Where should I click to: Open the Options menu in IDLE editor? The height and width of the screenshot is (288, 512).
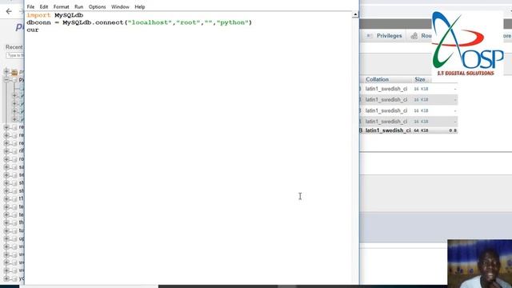tap(97, 6)
